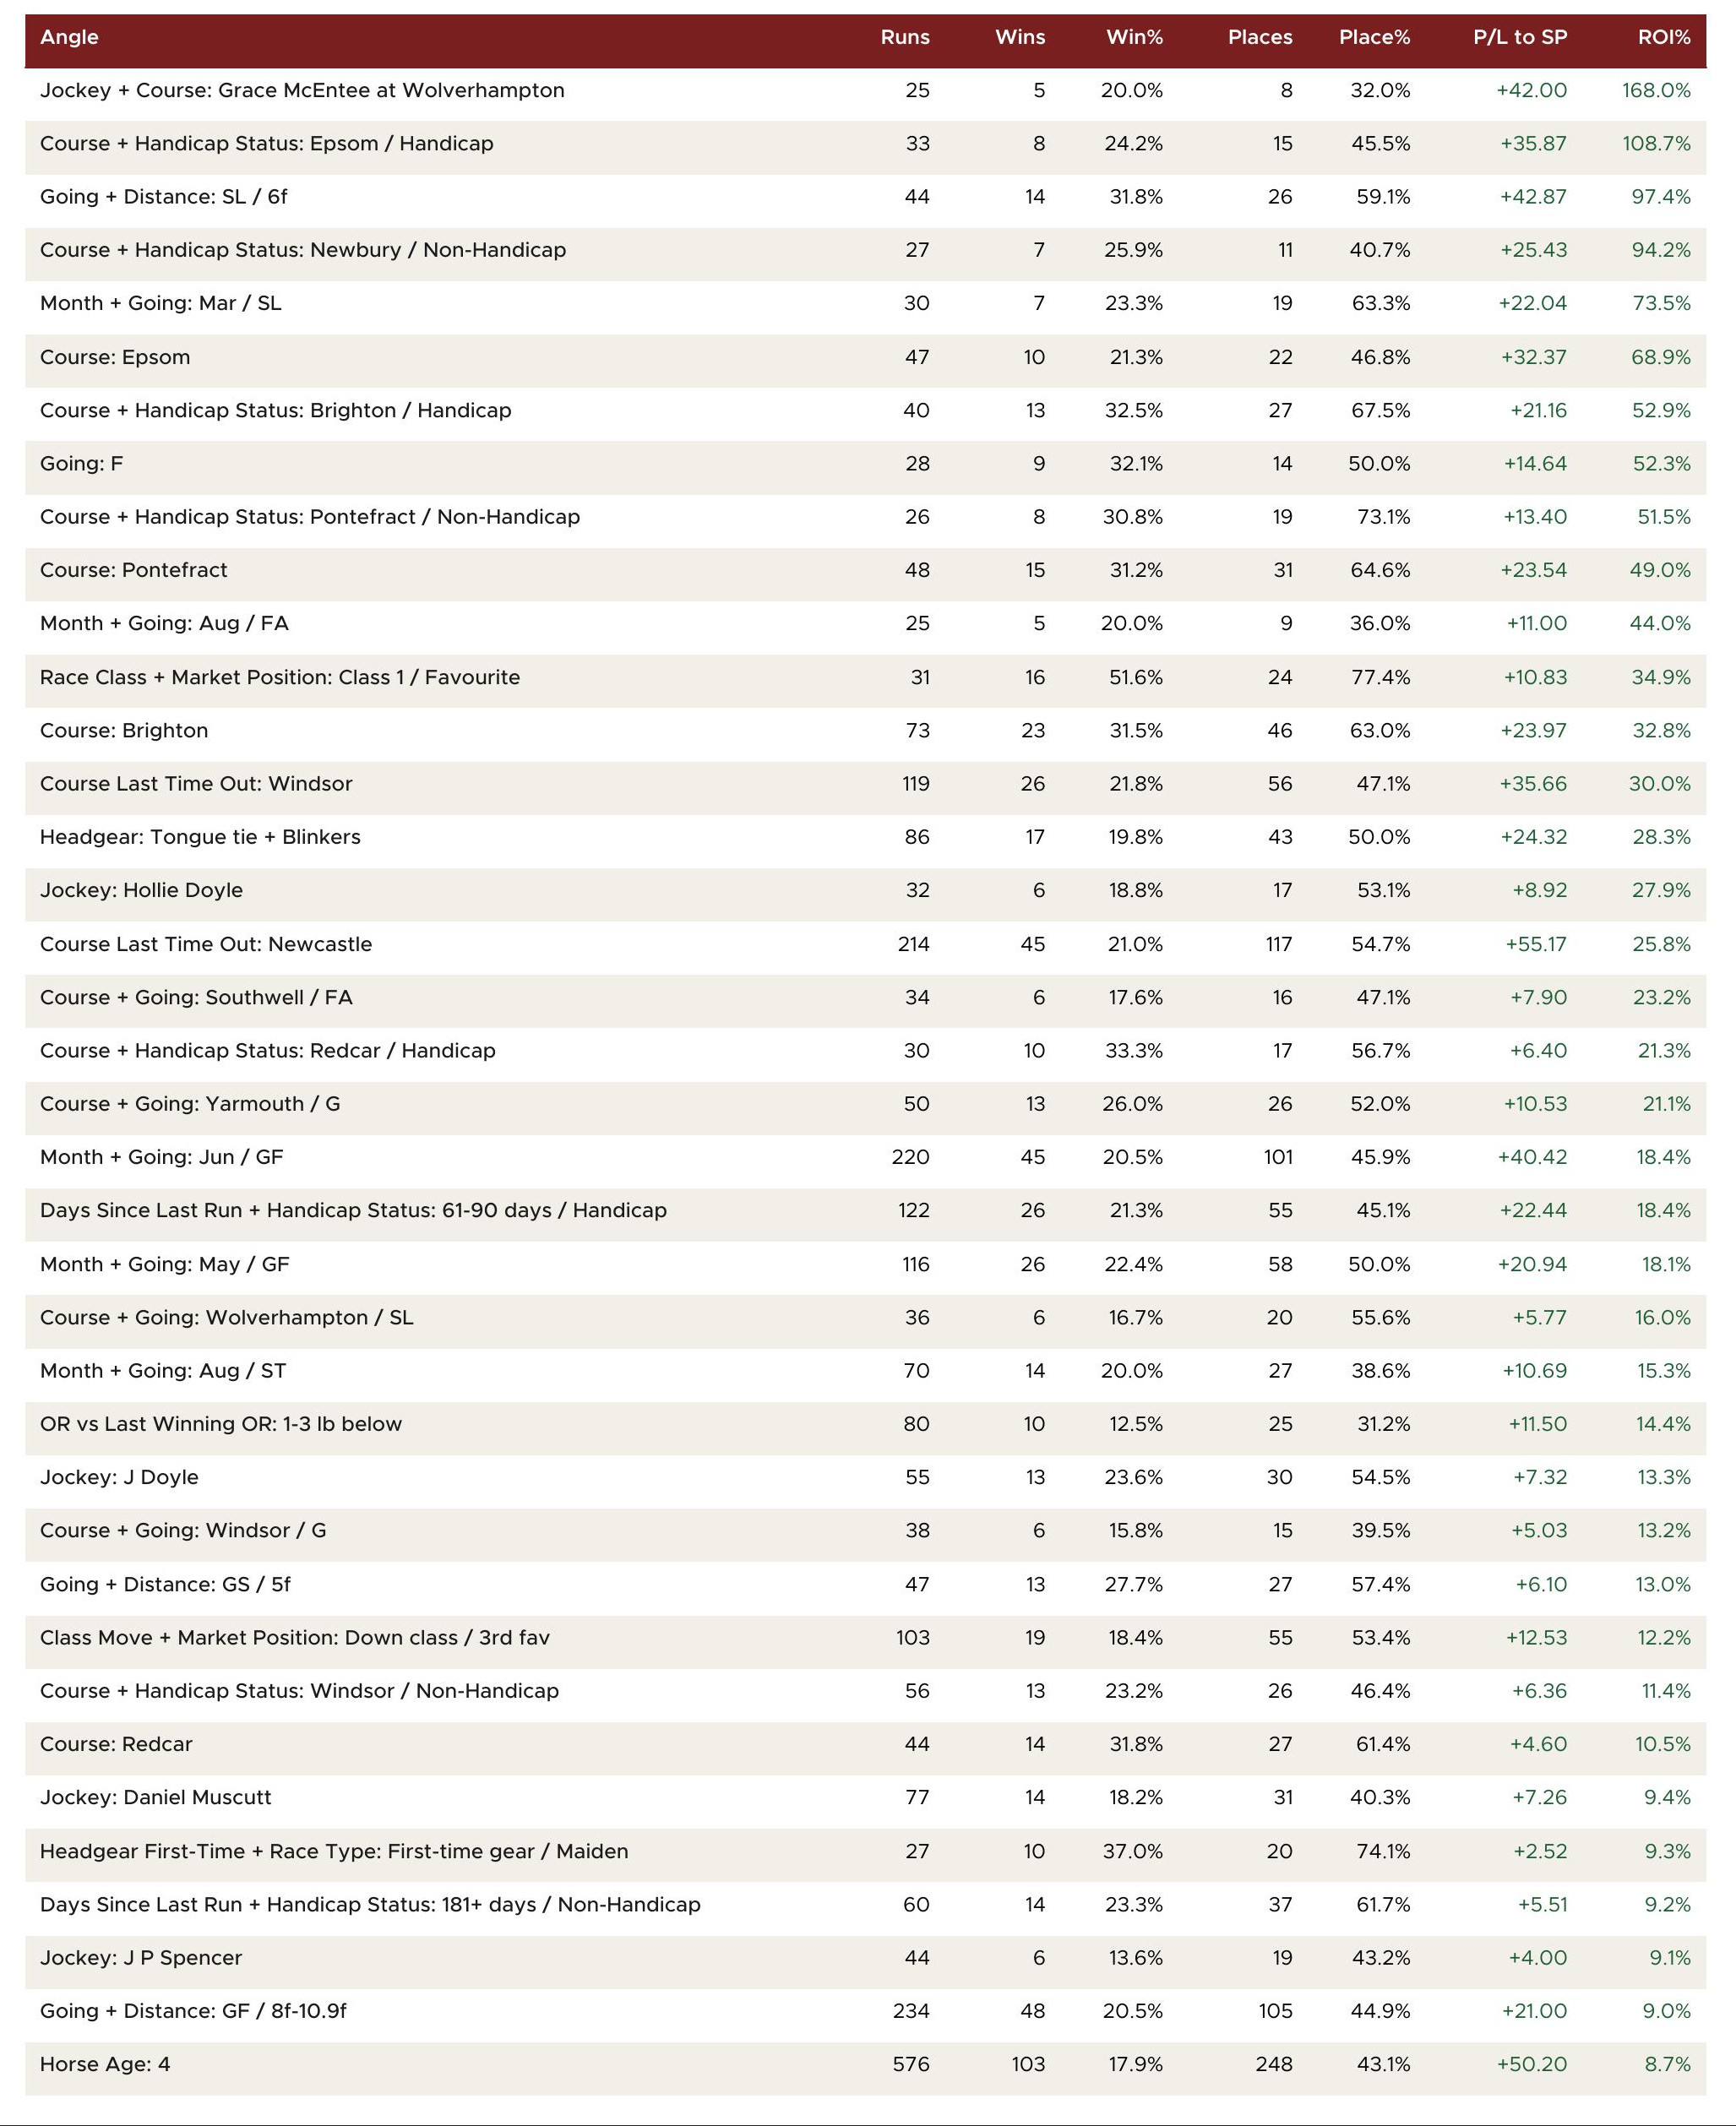Select the Place% column header
This screenshot has height=2126, width=1736.
tap(1374, 37)
